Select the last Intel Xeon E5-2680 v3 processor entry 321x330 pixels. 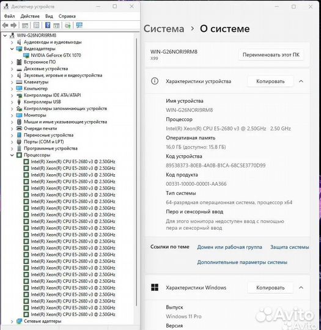[x=73, y=315]
